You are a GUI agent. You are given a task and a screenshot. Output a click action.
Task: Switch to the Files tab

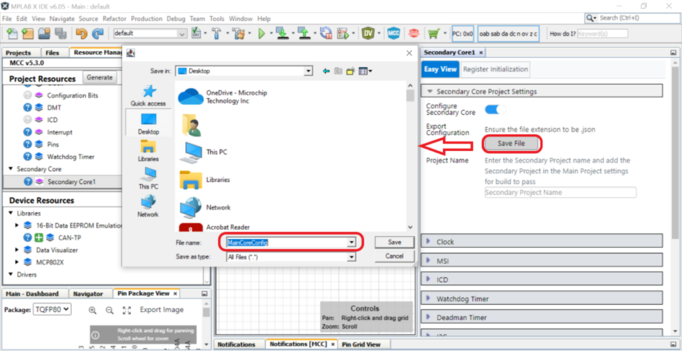pos(52,53)
